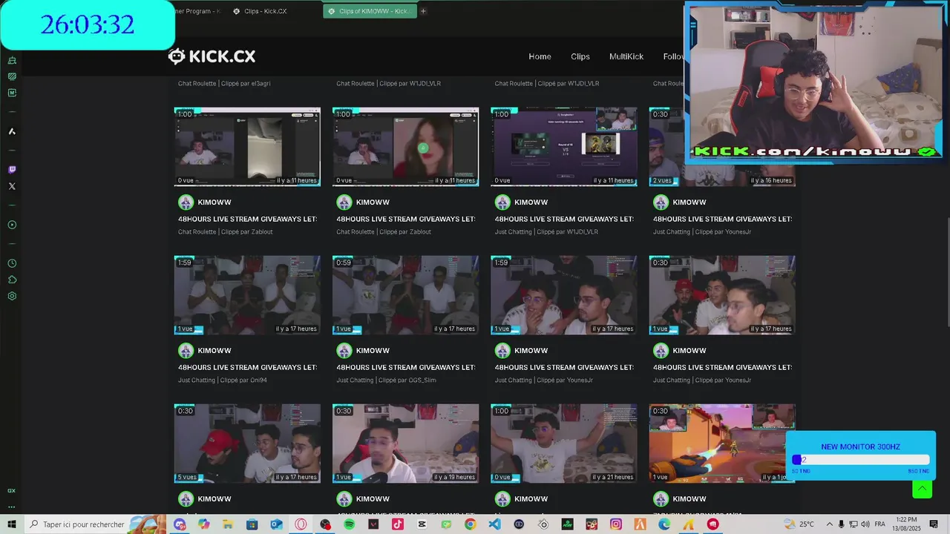The image size is (950, 534).
Task: Click the 26:03:32 stream timer overlay
Action: tap(88, 24)
